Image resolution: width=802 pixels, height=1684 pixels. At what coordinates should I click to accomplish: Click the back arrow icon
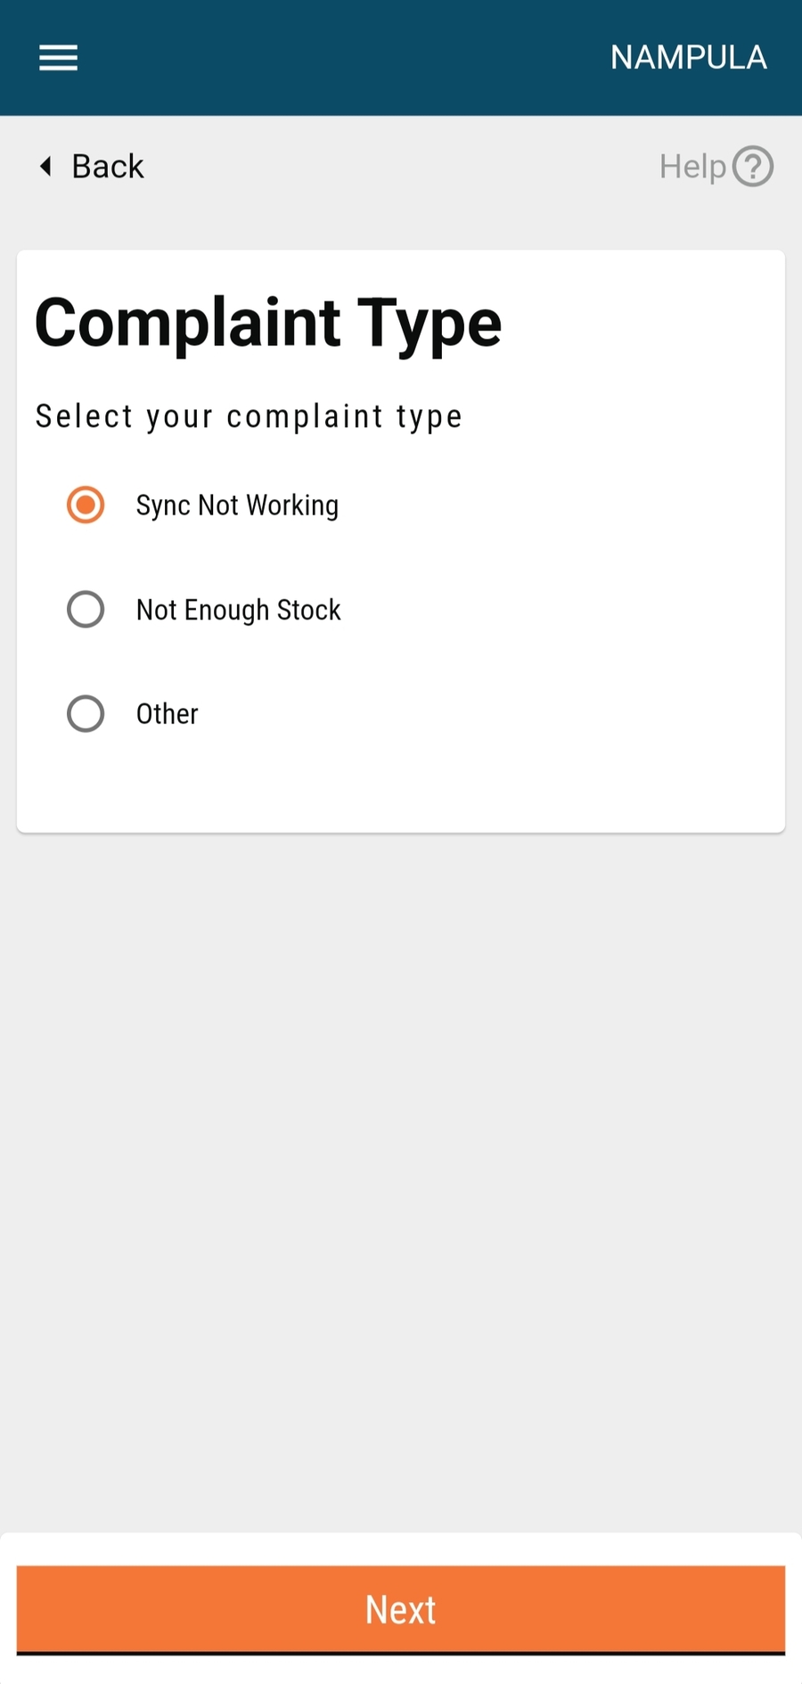[x=45, y=166]
